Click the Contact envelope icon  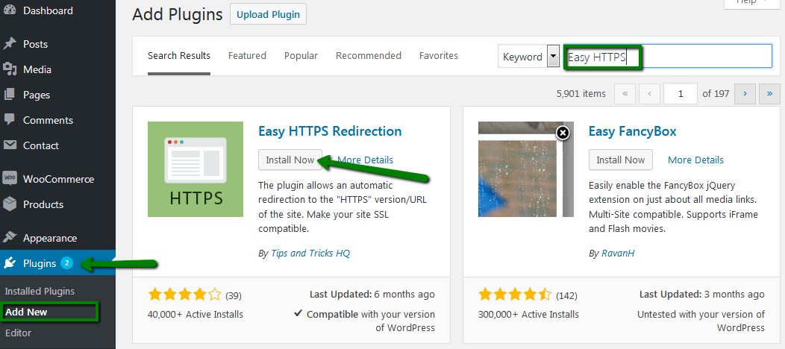click(x=10, y=145)
